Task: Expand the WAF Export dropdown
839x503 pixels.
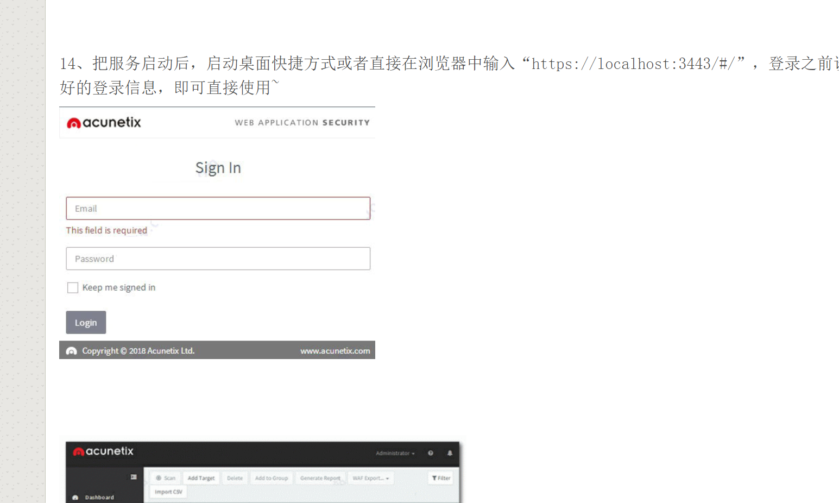Action: pyautogui.click(x=371, y=478)
